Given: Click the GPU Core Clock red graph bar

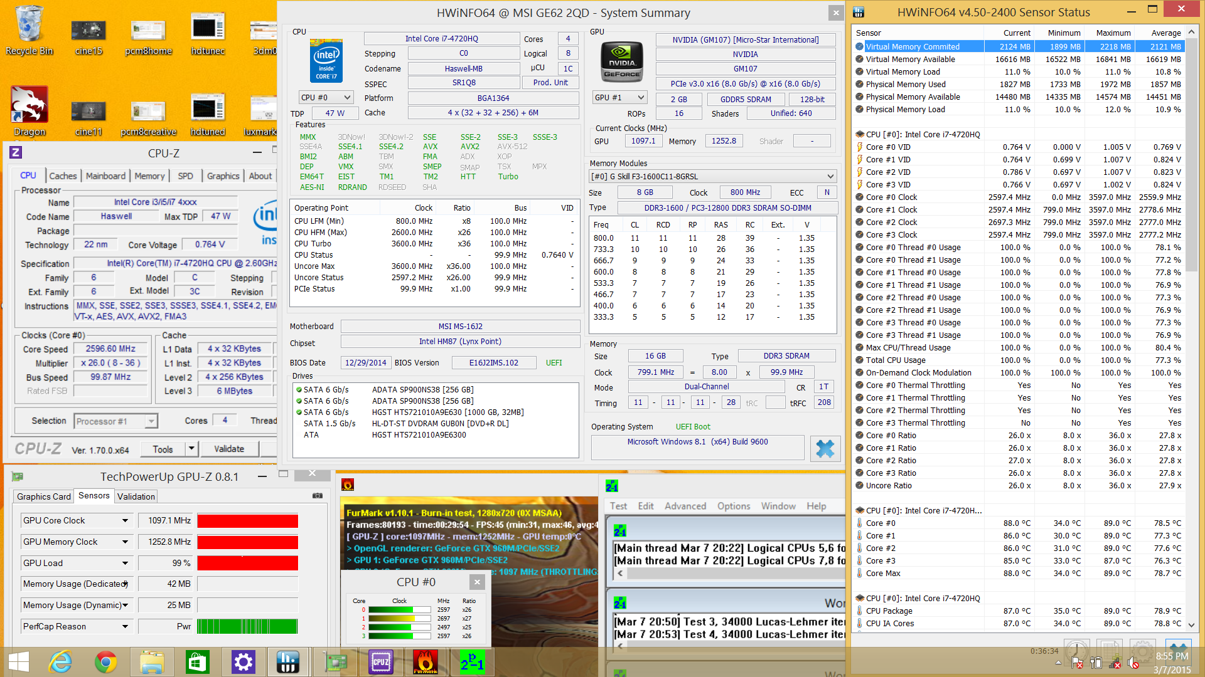Looking at the screenshot, I should [247, 521].
